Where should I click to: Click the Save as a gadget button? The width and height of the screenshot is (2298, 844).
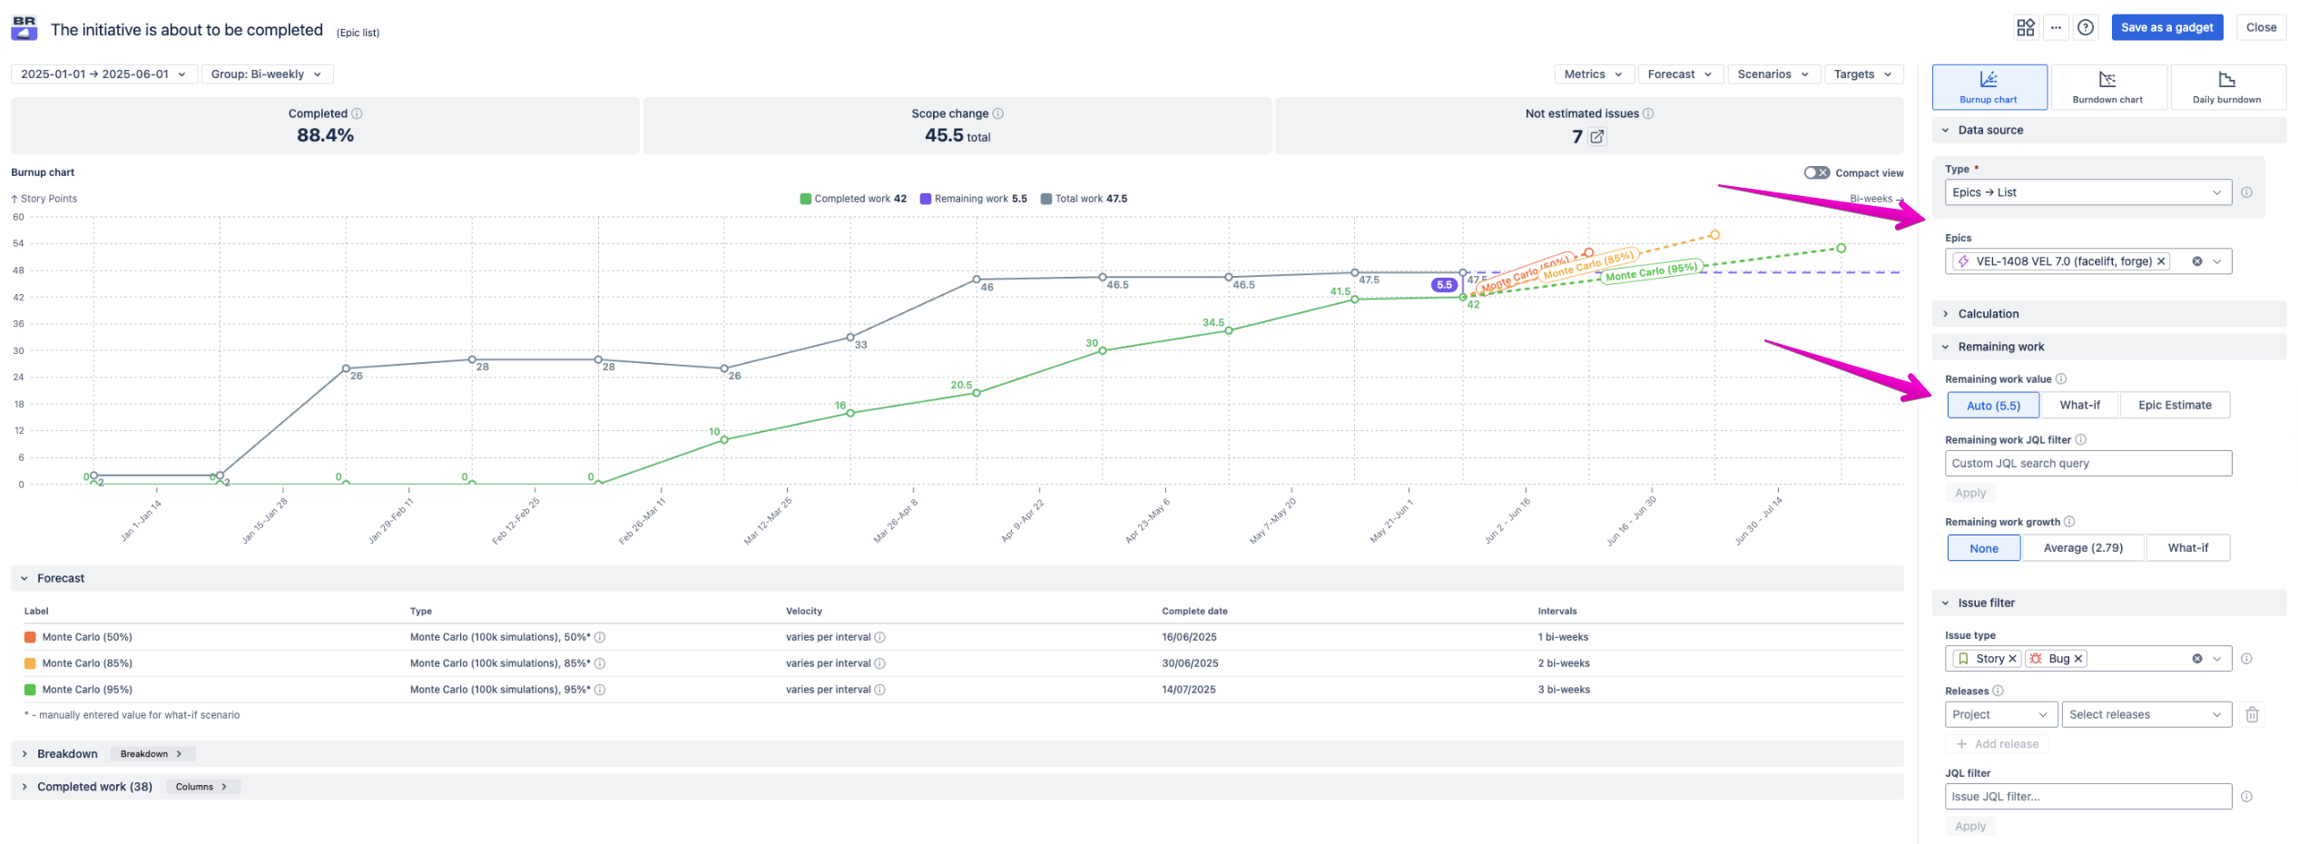[2166, 27]
